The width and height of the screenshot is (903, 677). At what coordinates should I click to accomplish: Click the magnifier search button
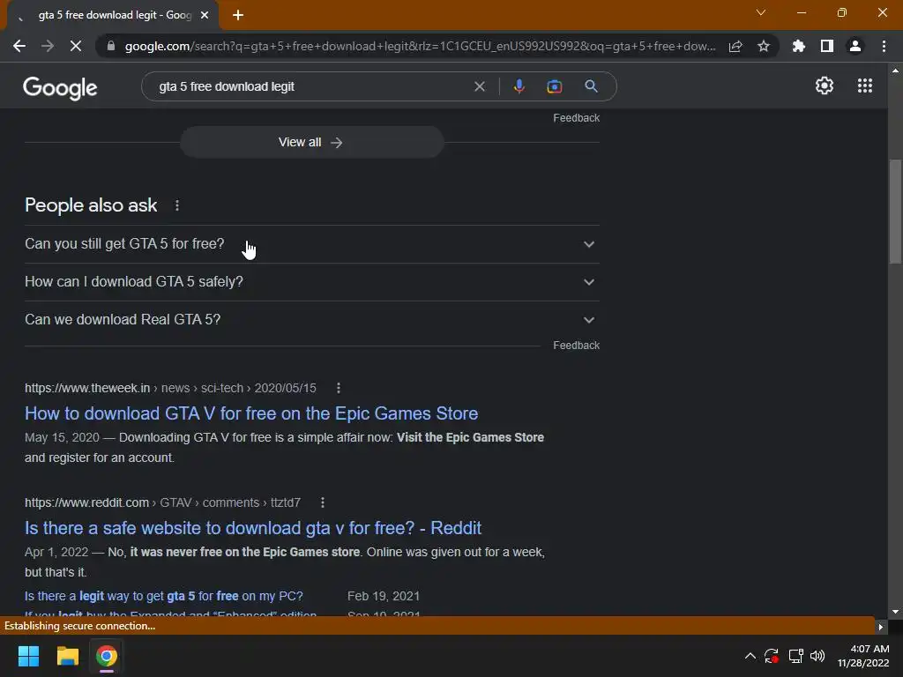[x=591, y=86]
